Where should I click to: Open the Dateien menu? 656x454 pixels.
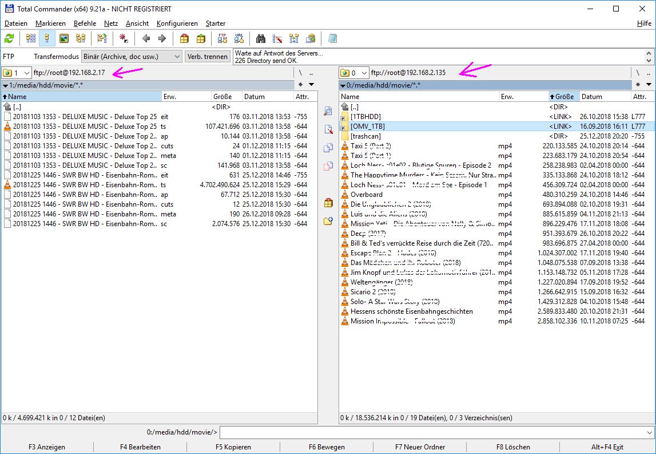pos(16,23)
